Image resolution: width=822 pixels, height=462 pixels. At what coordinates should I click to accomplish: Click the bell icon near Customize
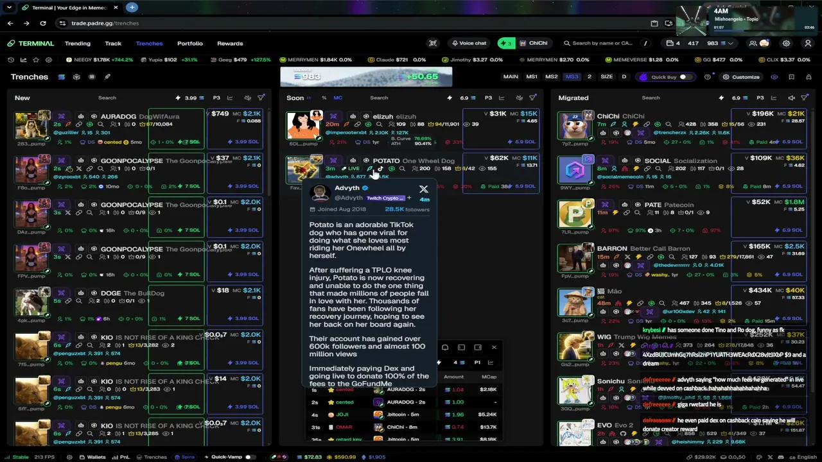coord(808,77)
